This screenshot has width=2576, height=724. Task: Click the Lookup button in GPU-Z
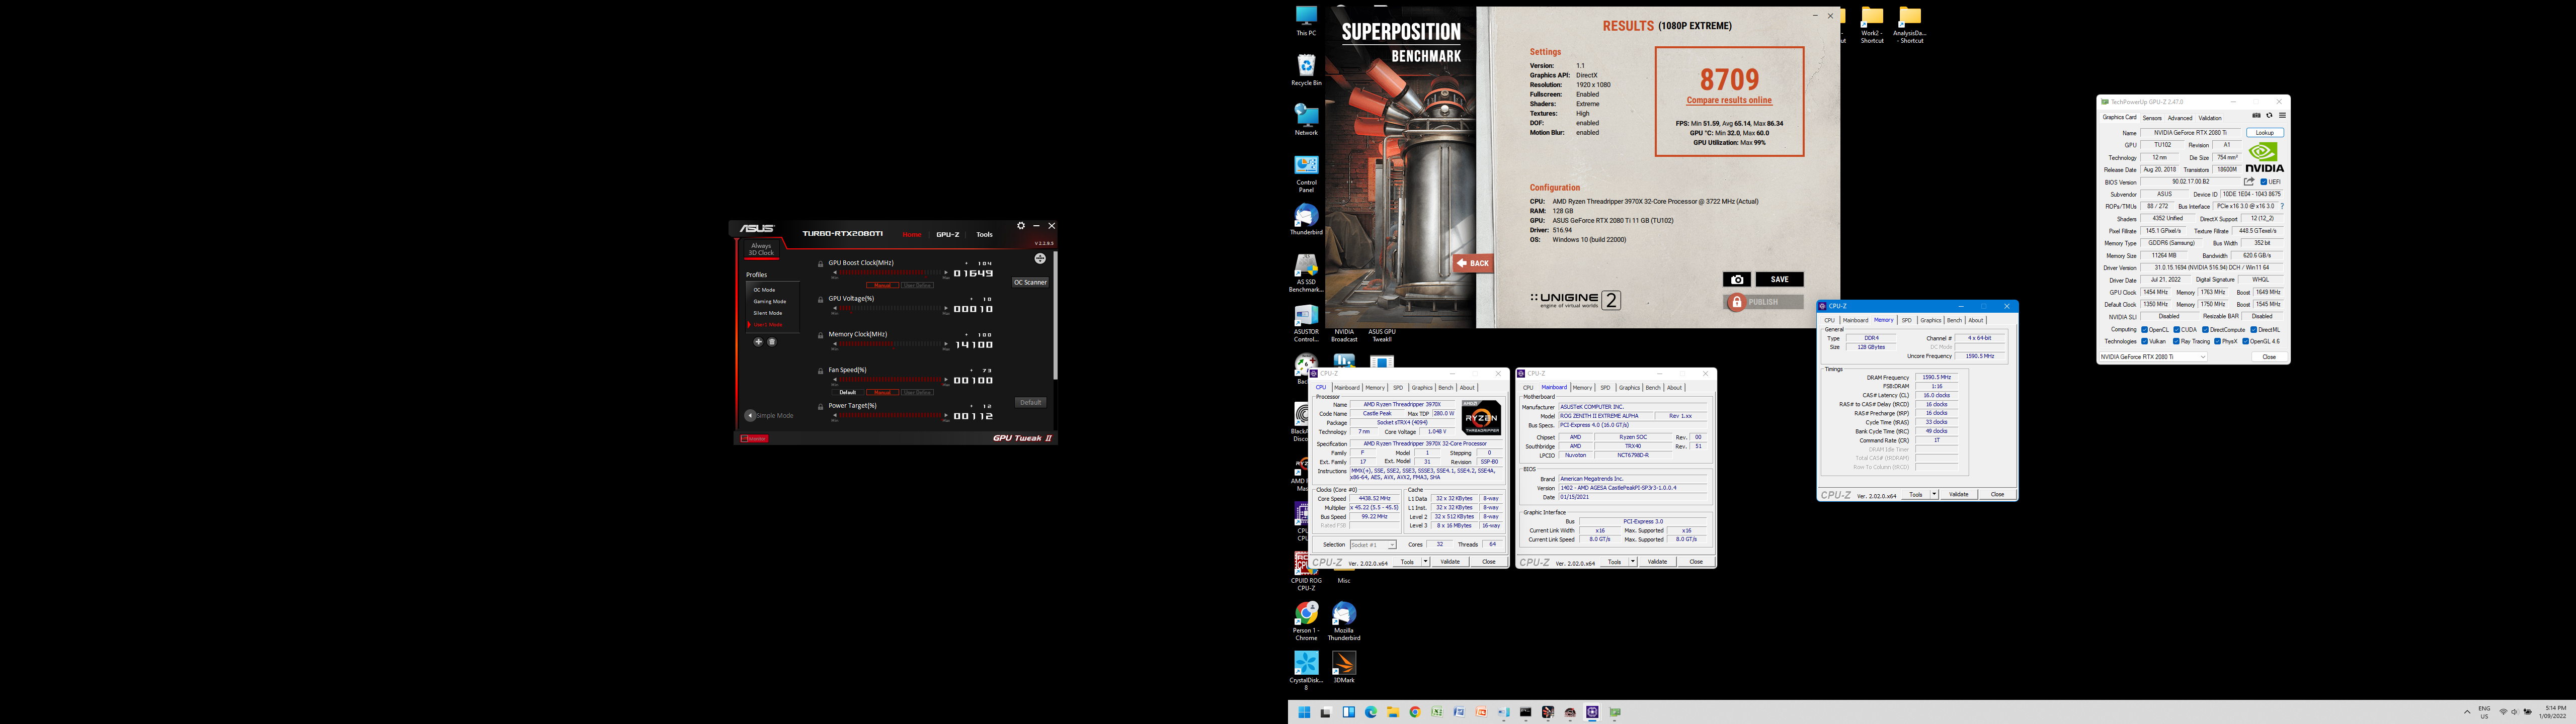[2265, 133]
